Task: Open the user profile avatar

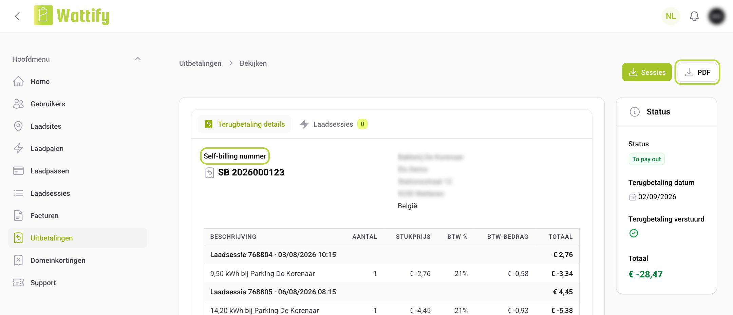Action: click(x=716, y=16)
